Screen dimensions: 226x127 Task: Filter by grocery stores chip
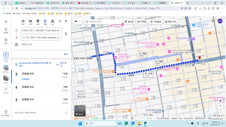[x=156, y=22]
